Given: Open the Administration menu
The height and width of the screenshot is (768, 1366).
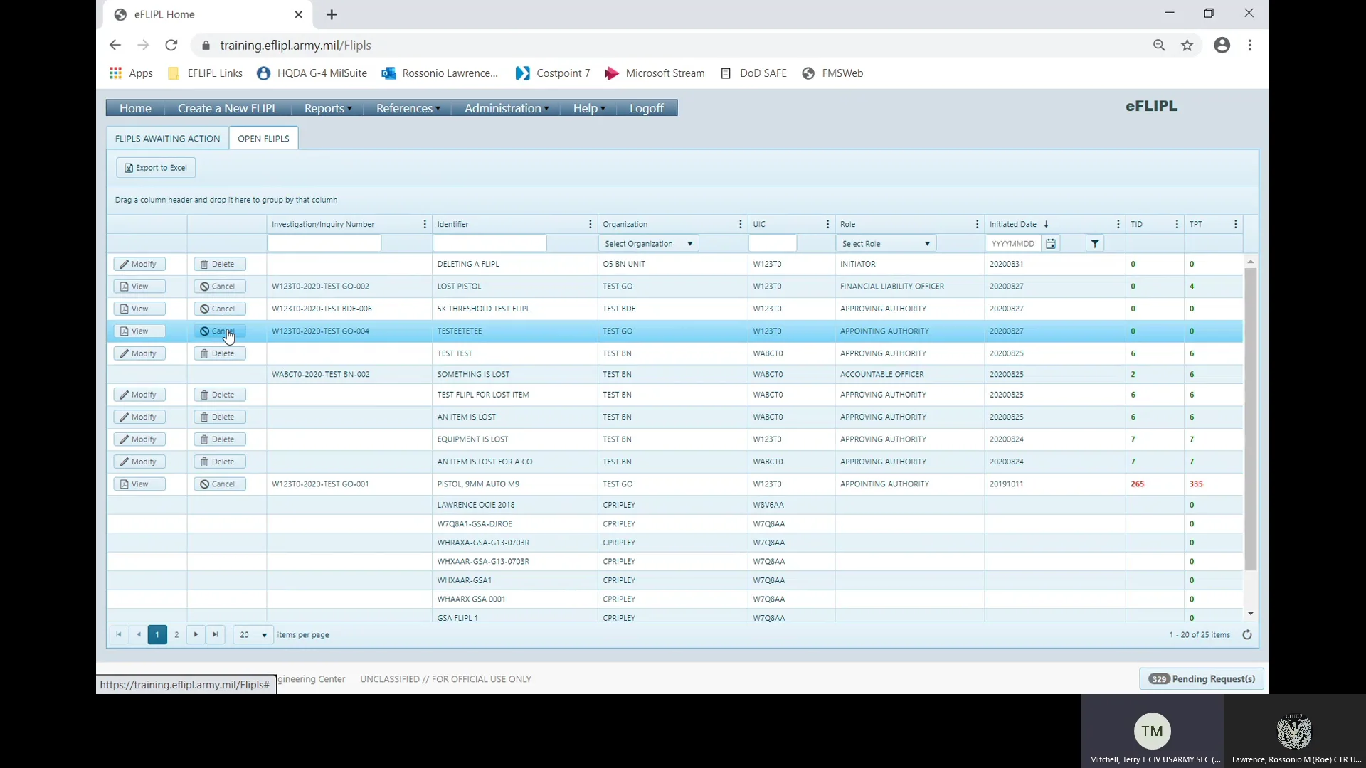Looking at the screenshot, I should tap(505, 107).
